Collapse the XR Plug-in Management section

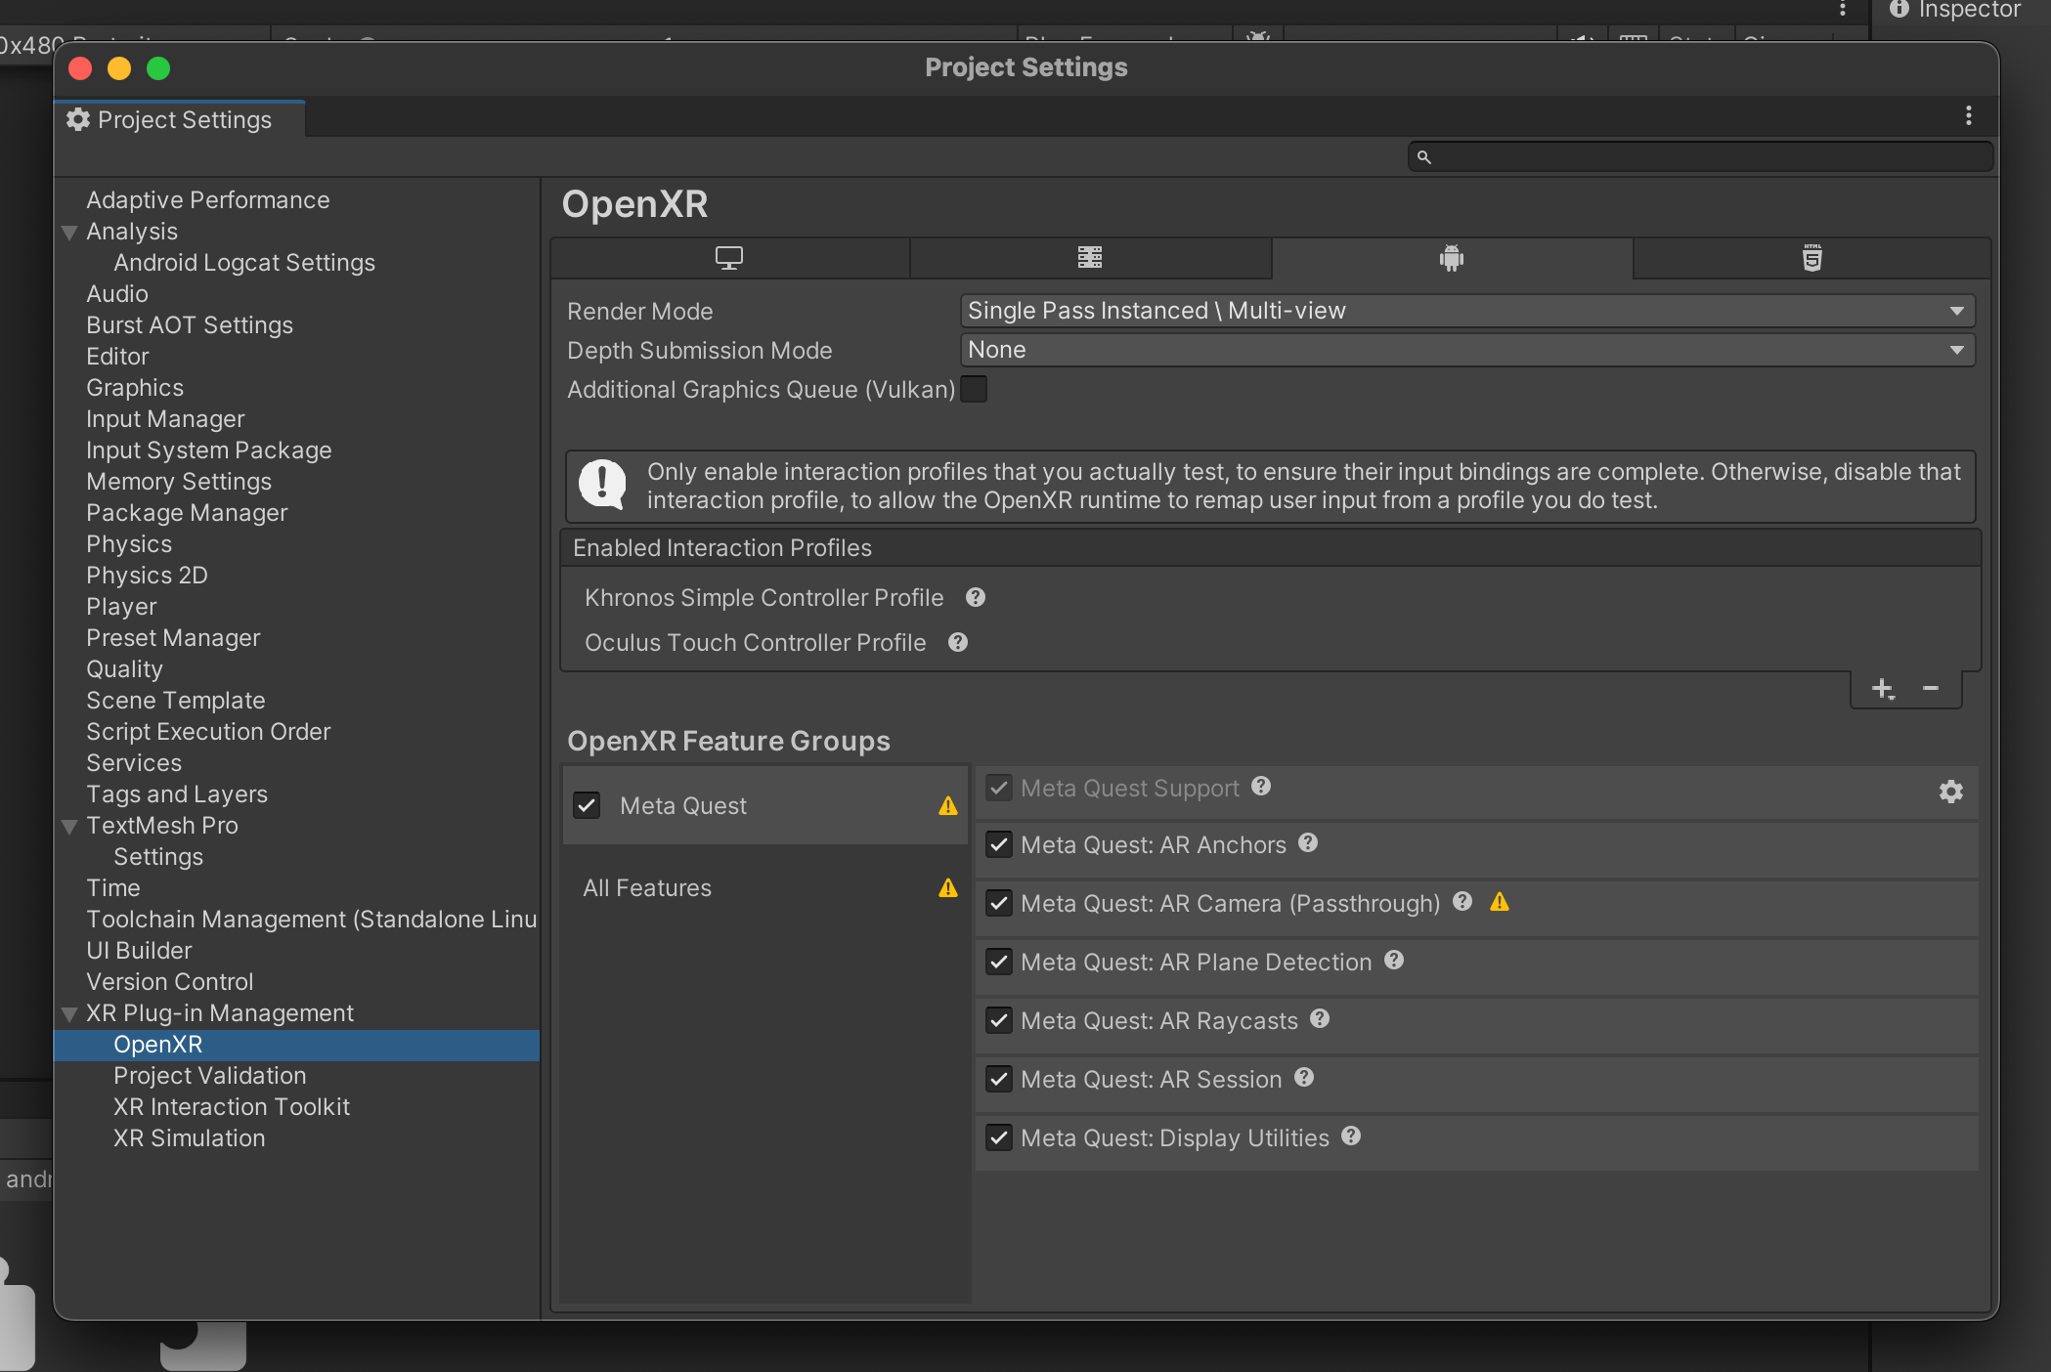click(68, 1013)
